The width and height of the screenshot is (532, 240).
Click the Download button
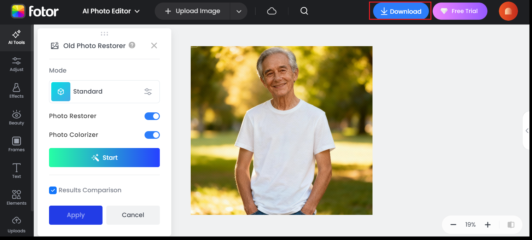pyautogui.click(x=401, y=11)
